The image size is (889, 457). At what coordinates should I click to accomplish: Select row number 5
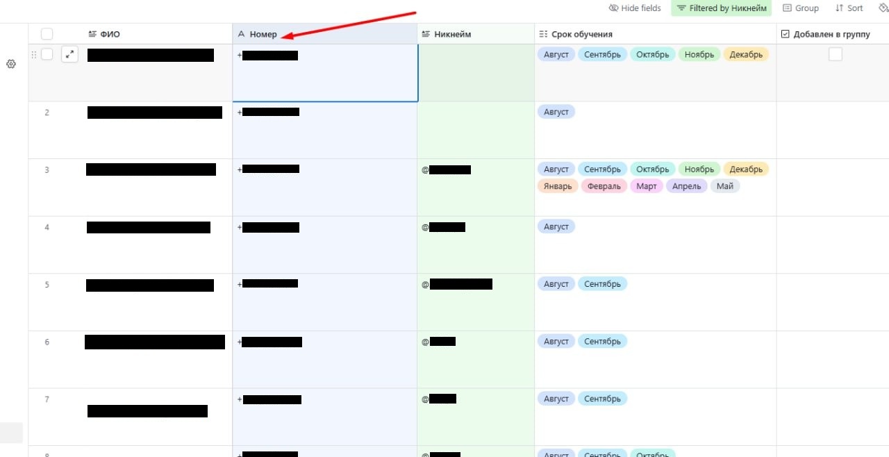point(47,285)
